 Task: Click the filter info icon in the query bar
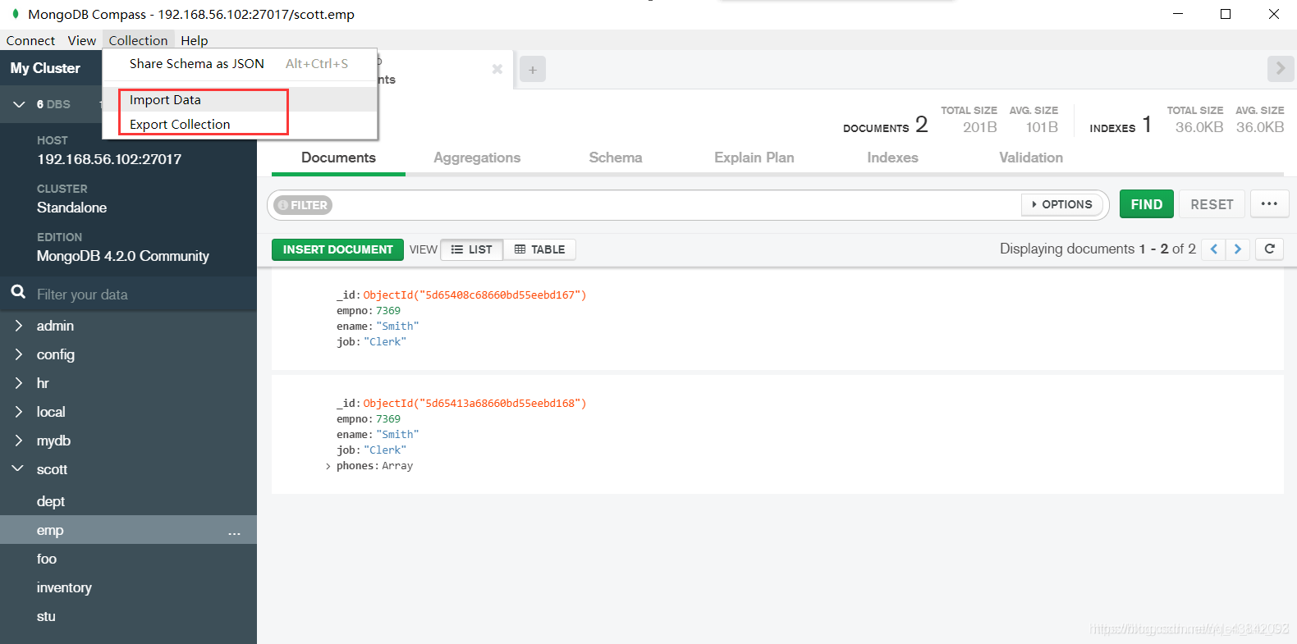[282, 205]
